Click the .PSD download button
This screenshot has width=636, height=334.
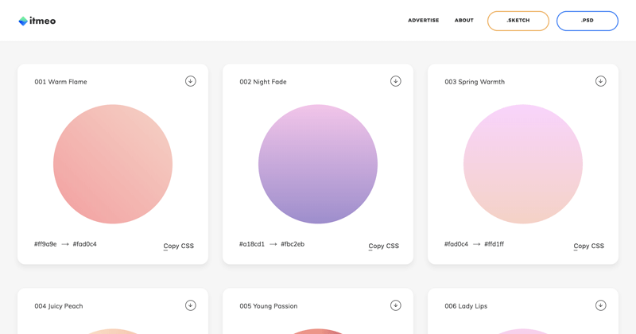coord(587,21)
